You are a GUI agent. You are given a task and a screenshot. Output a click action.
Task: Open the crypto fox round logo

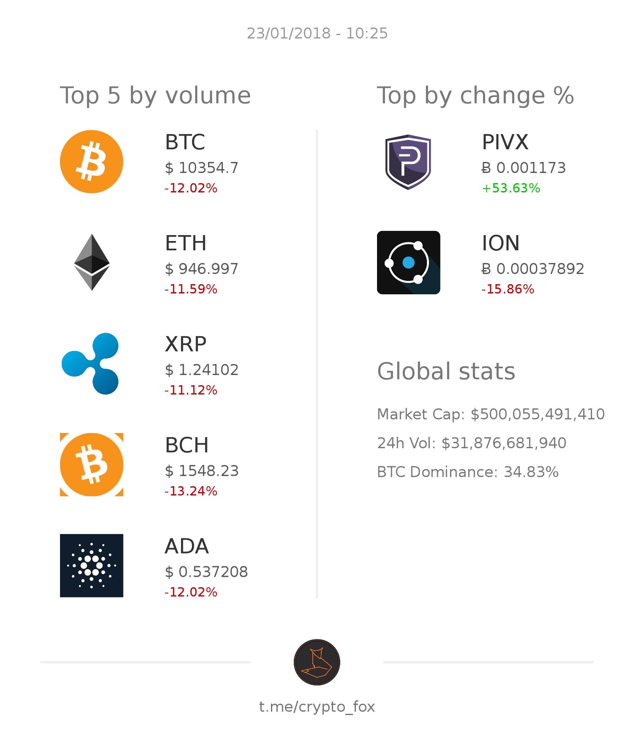(317, 662)
